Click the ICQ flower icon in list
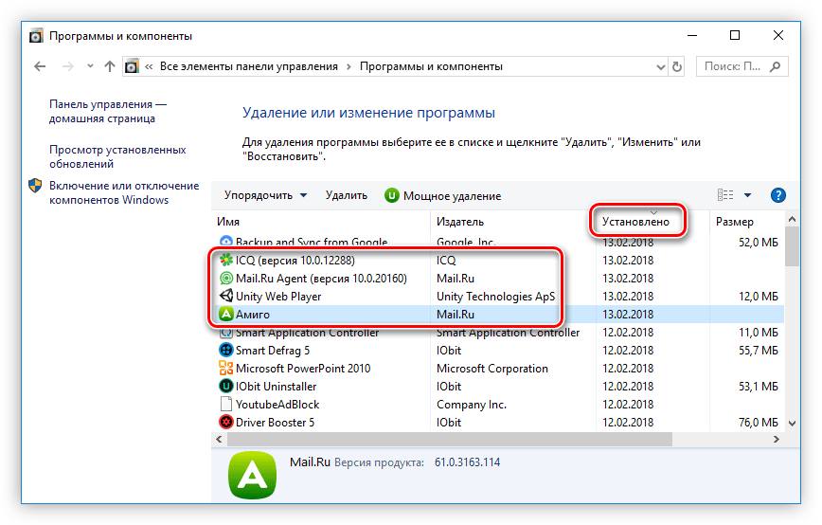Viewport: 822px width, 525px height. click(226, 260)
